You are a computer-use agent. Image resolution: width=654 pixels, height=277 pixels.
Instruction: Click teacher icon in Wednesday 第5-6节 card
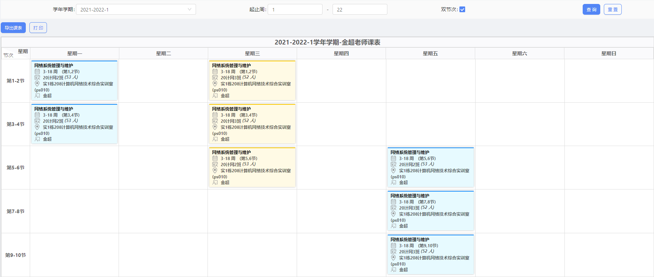click(215, 183)
